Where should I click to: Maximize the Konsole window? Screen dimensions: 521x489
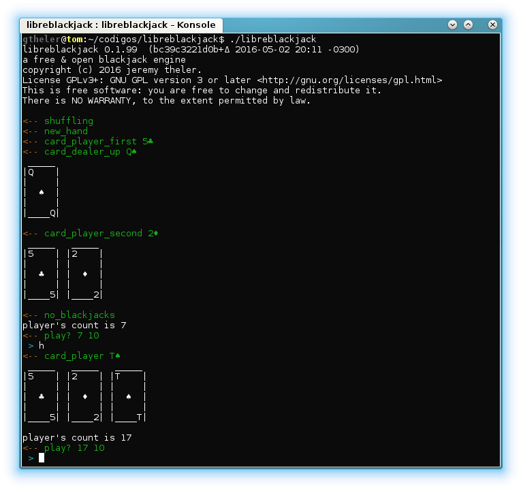coord(468,25)
